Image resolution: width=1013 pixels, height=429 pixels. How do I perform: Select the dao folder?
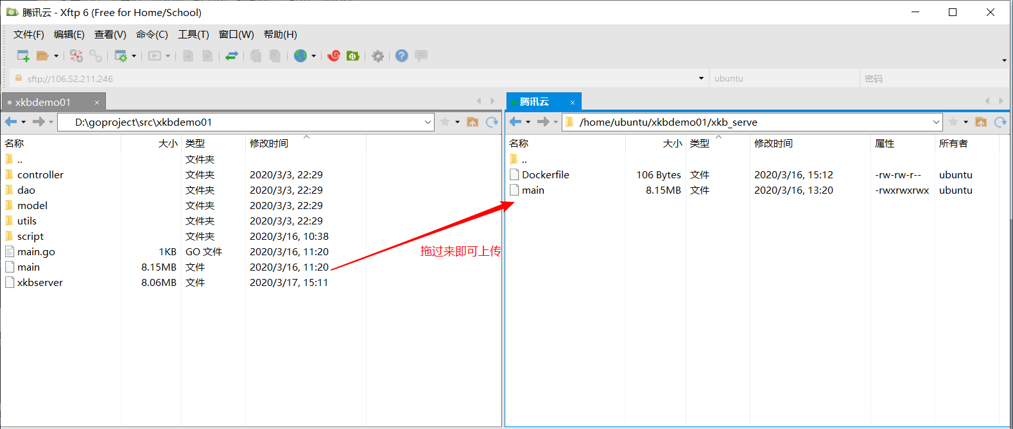coord(26,190)
